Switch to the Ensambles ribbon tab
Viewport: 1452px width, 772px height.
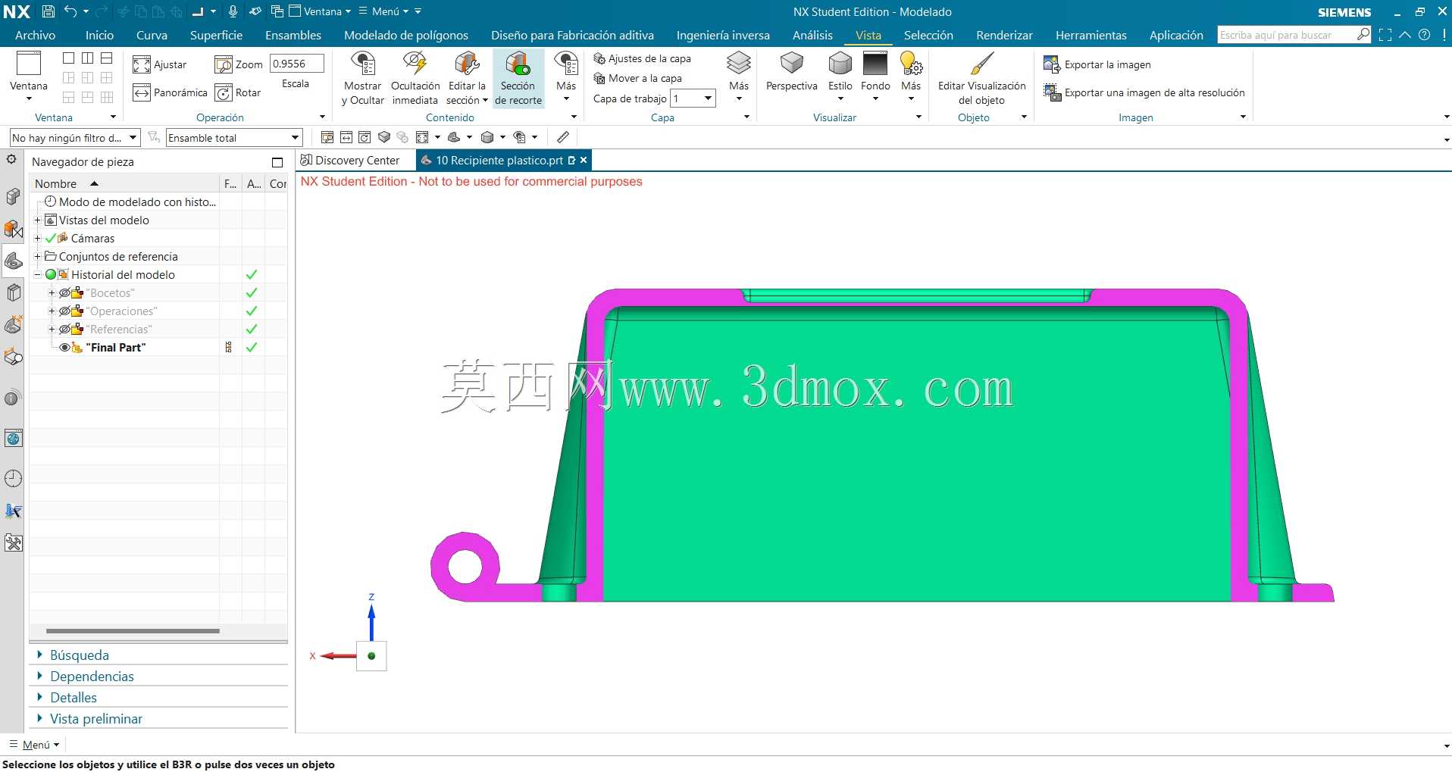293,35
